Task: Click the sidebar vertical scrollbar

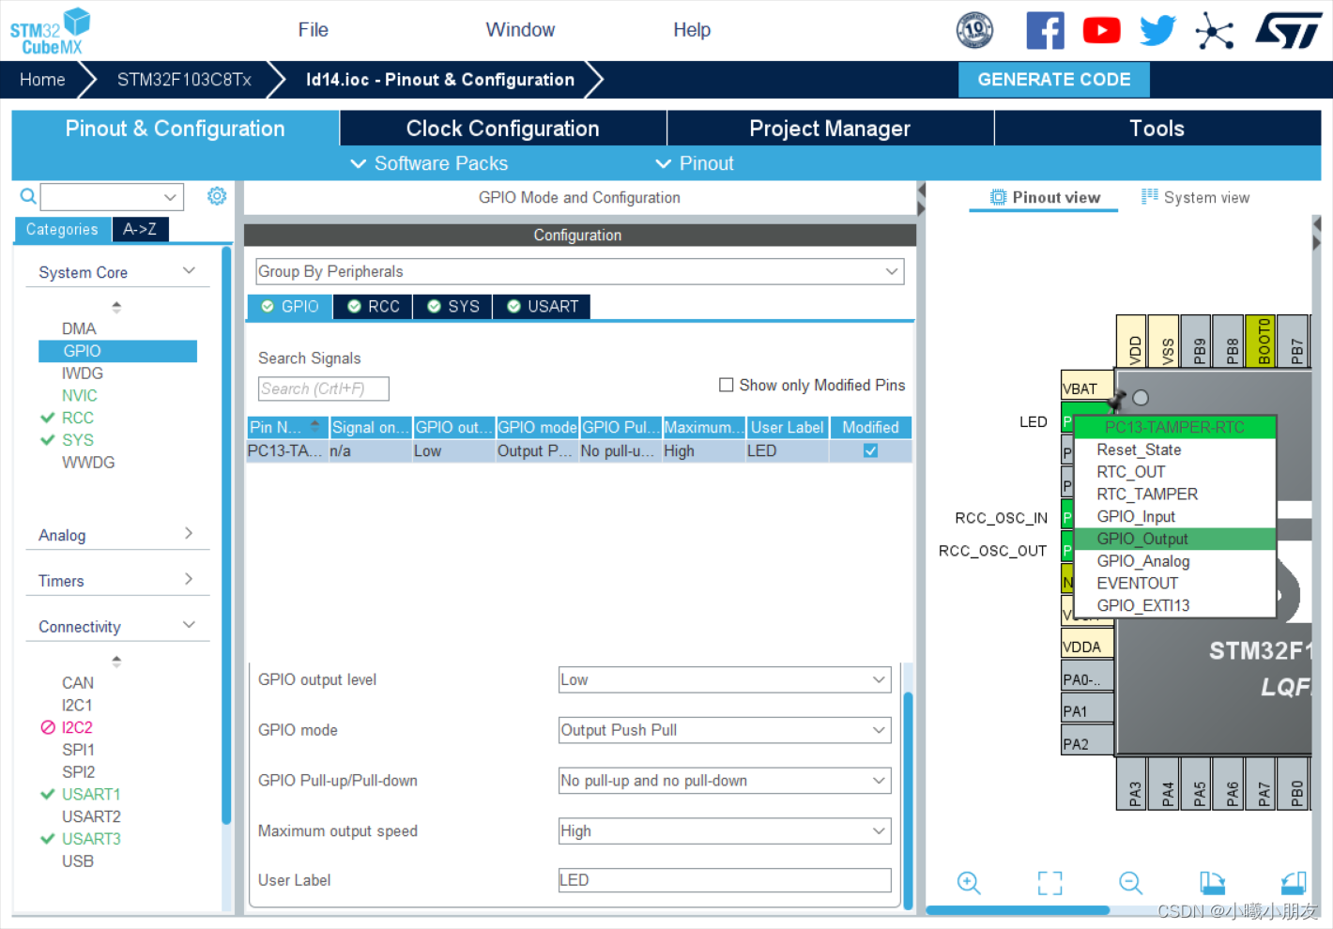Action: coord(226,535)
